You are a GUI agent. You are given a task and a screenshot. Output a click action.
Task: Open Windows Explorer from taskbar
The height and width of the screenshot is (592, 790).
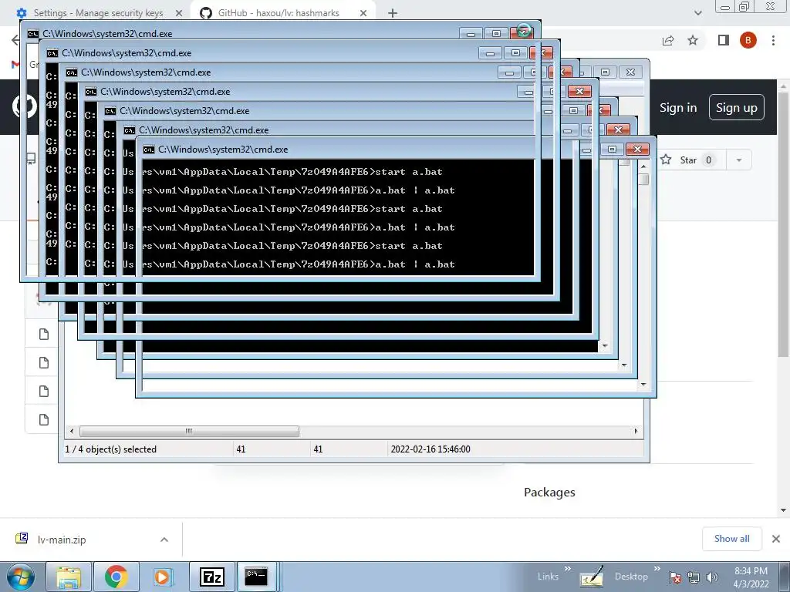pyautogui.click(x=69, y=577)
